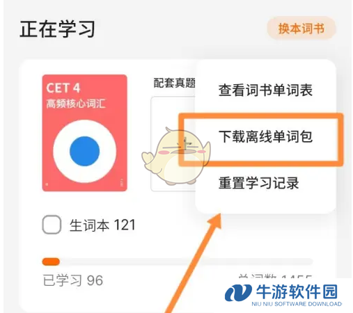Select 查看词书单词表 menu entry
Image resolution: width=353 pixels, height=313 pixels.
pyautogui.click(x=265, y=90)
